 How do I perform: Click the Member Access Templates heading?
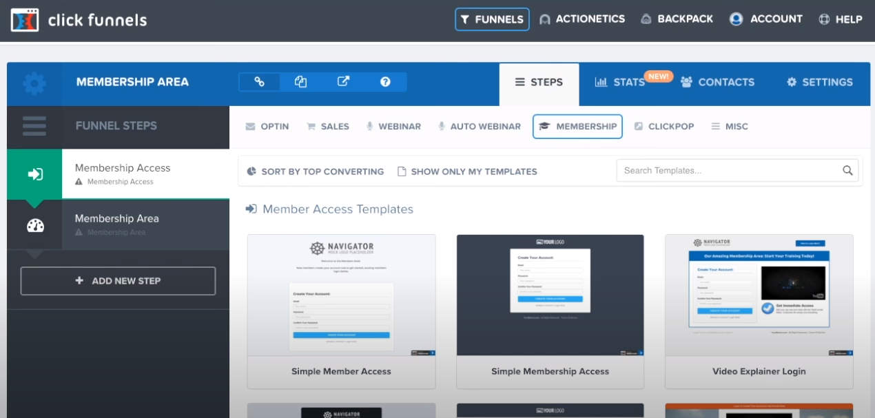pos(338,209)
